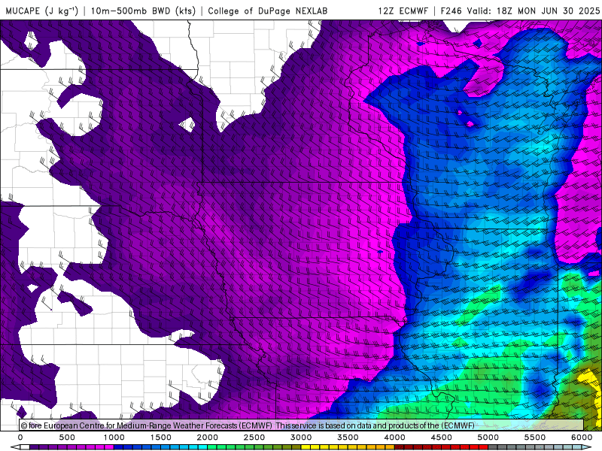This screenshot has height=451, width=602.
Task: Click the 3000 label on the color scale
Action: pos(301,437)
